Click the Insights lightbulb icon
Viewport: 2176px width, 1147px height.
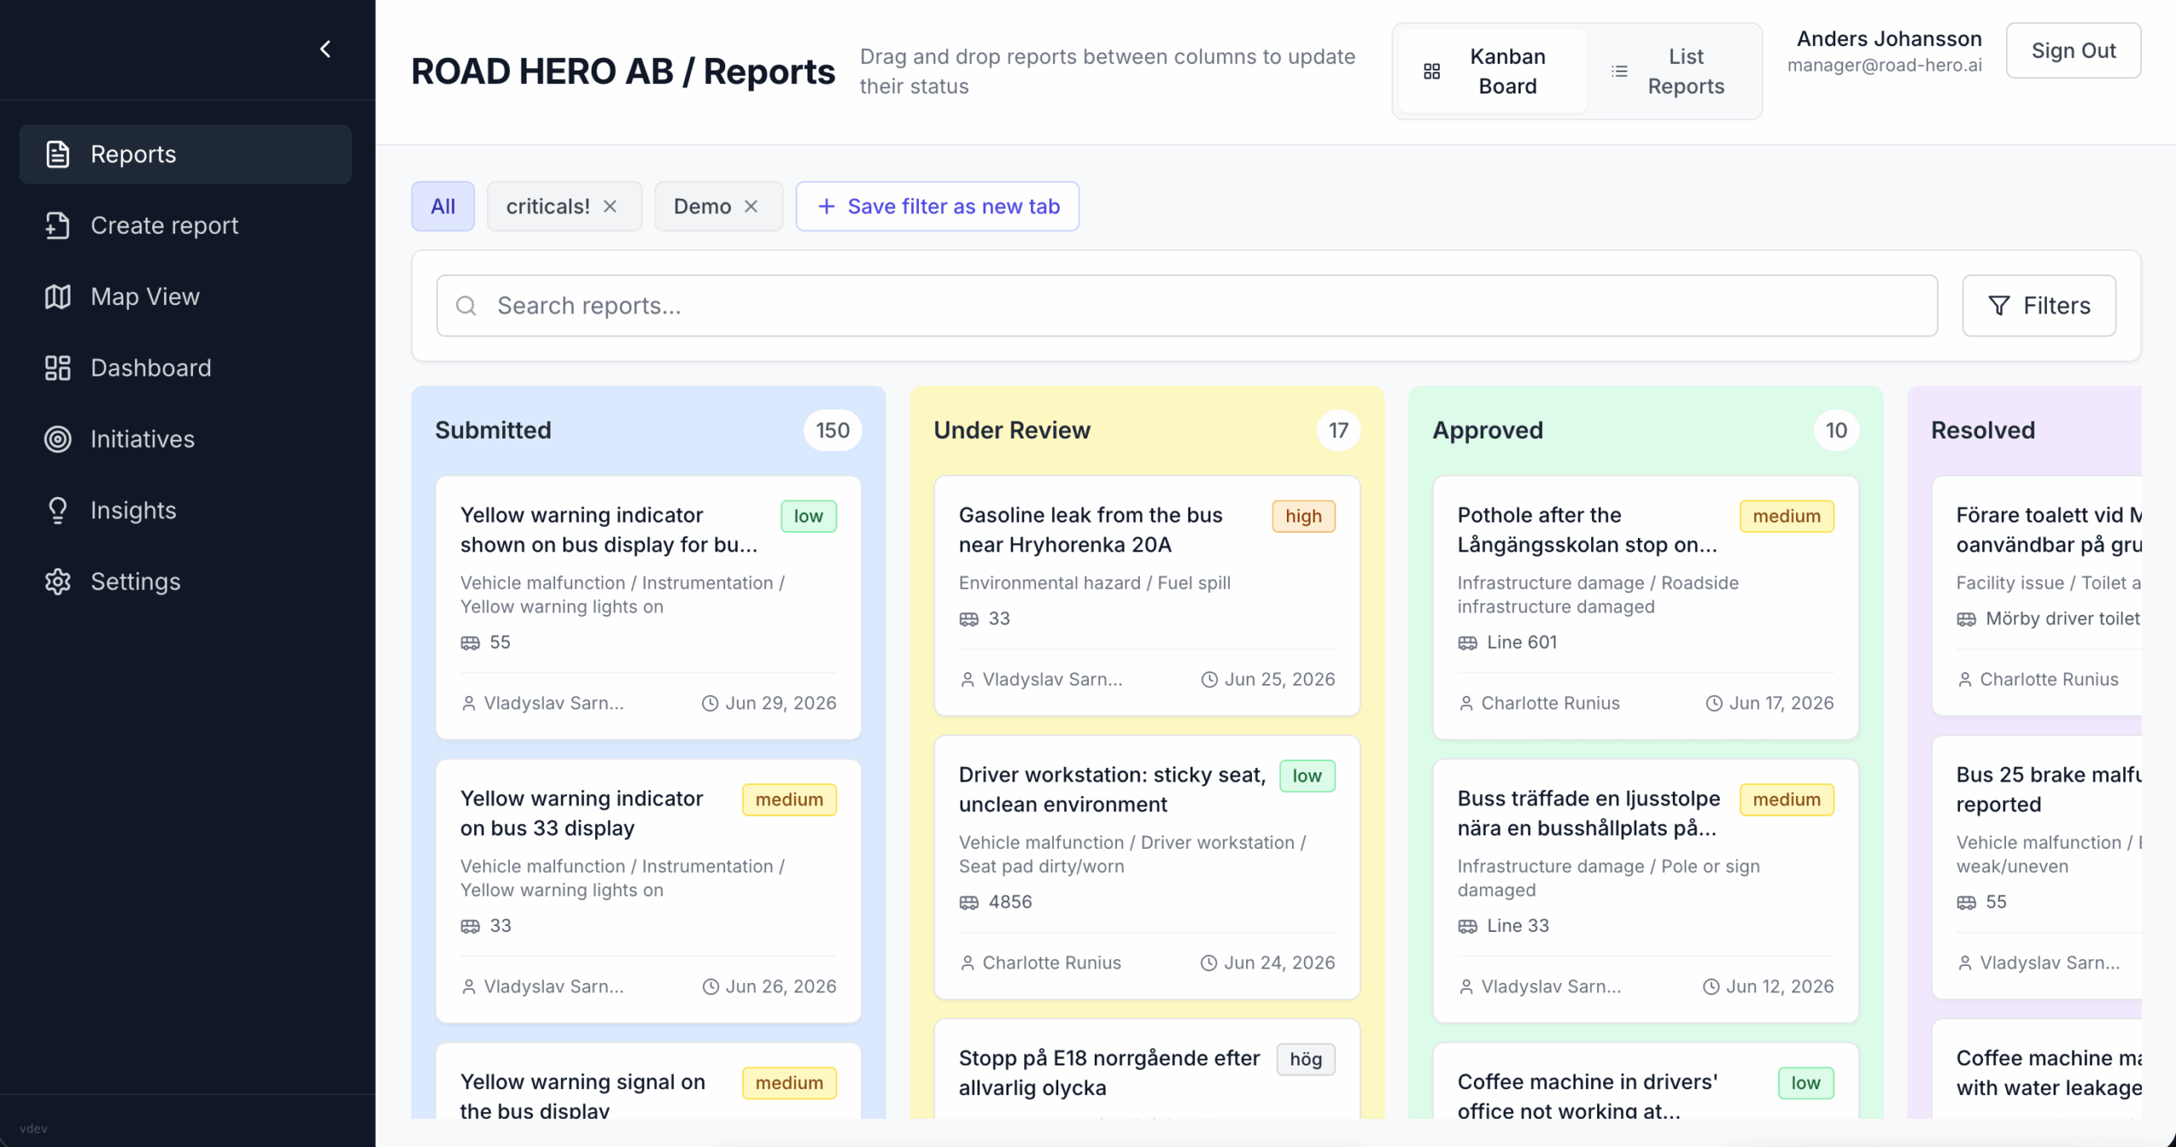pos(58,511)
